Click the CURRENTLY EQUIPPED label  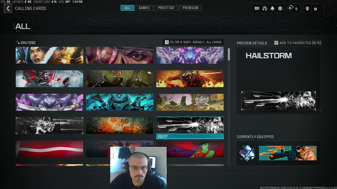[255, 137]
